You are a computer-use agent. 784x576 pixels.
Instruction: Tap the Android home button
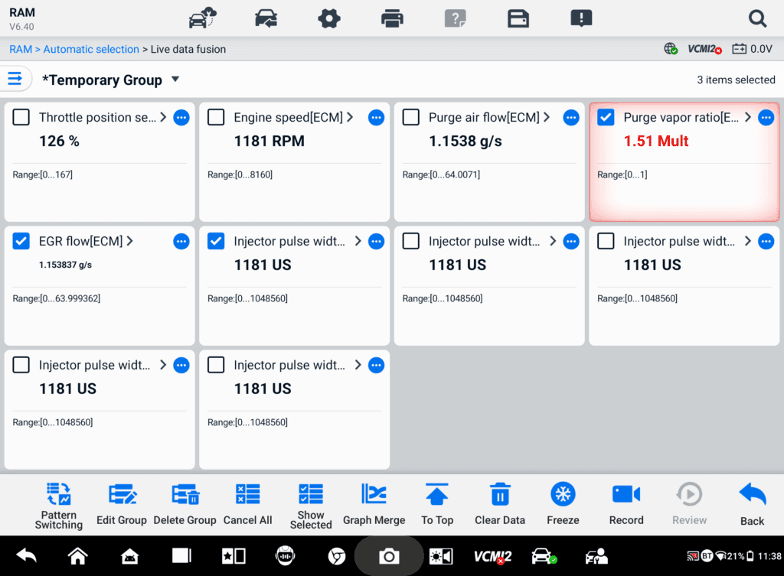[x=78, y=556]
